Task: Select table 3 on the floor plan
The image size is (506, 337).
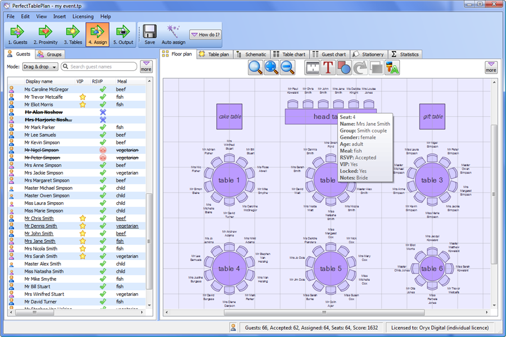Action: 432,180
